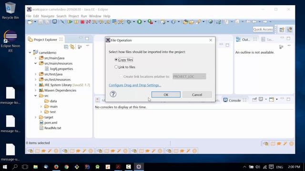Expand JRE System Library node
305x171 pixels.
[x=35, y=85]
